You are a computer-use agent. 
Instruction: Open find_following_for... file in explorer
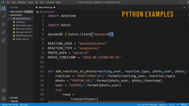point(25,35)
